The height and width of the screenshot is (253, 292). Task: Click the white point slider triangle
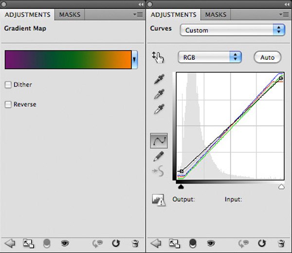[281, 187]
